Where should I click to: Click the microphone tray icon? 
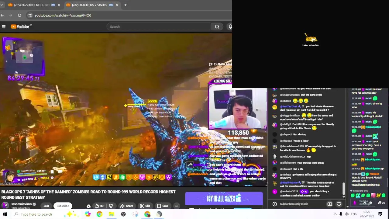[341, 214]
